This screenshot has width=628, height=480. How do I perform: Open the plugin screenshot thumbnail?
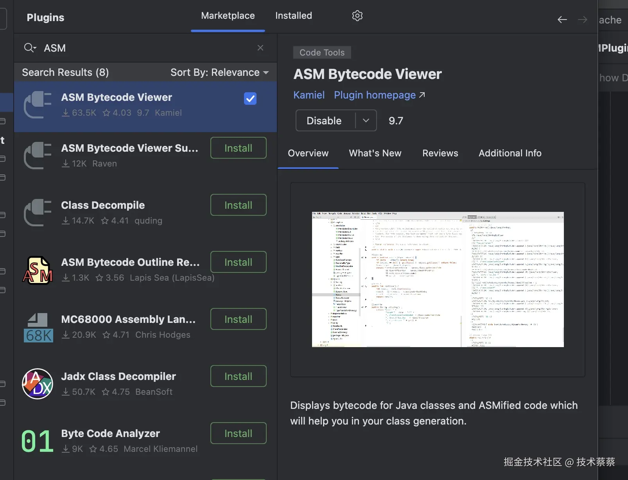pos(438,279)
